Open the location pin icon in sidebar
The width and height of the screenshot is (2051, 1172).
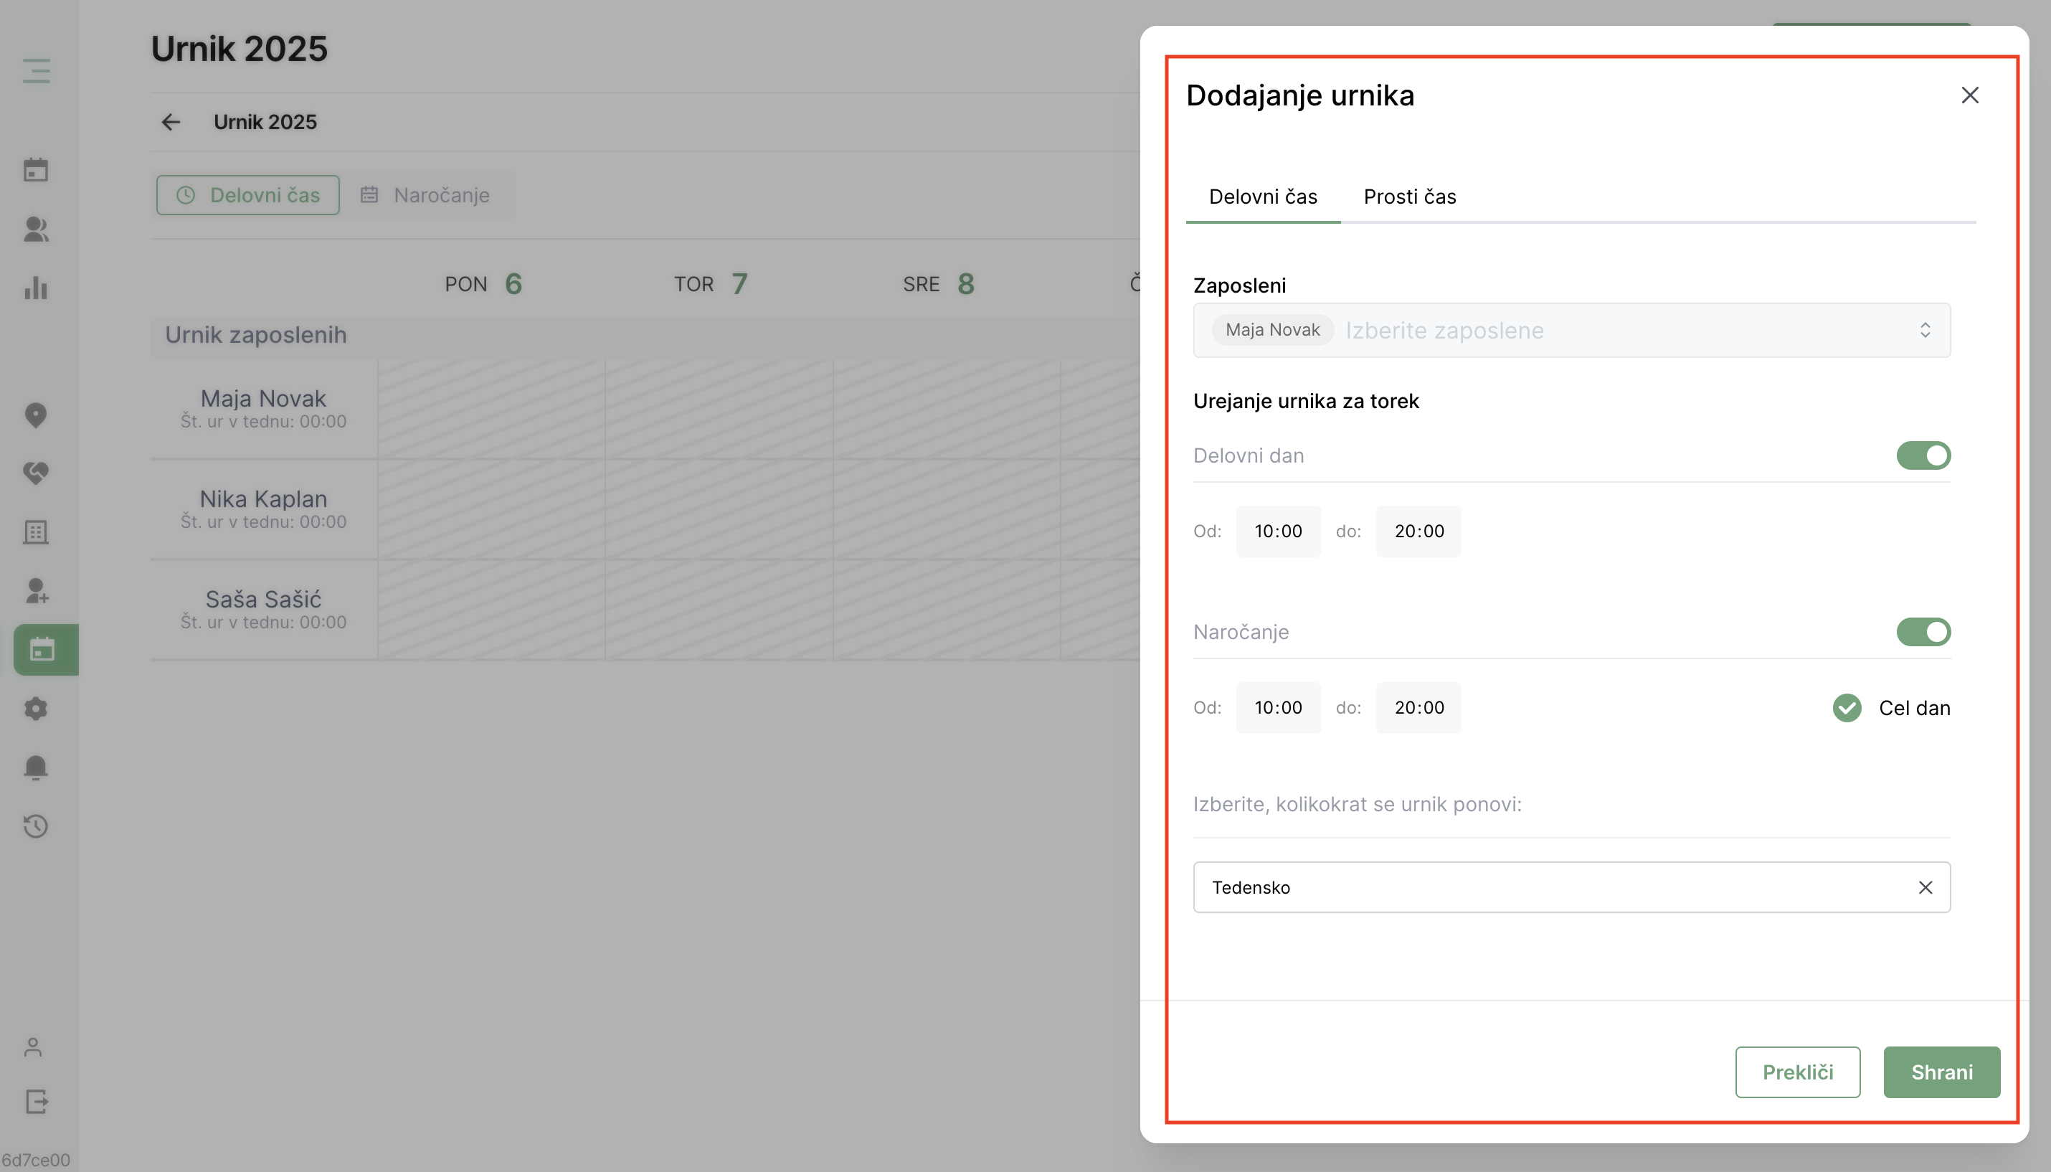[x=36, y=415]
